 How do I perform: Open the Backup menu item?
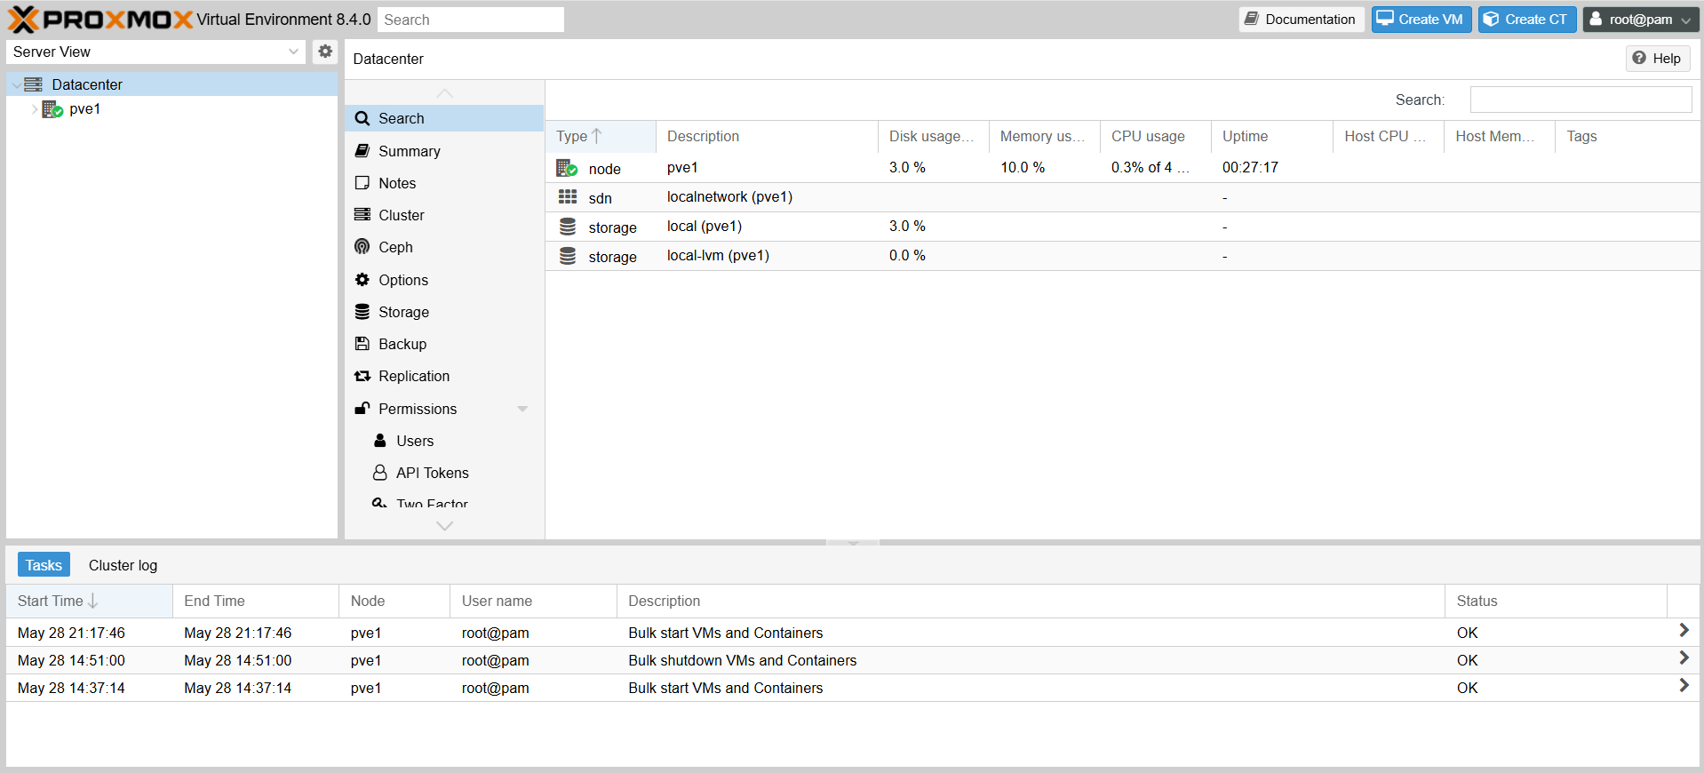[444, 344]
